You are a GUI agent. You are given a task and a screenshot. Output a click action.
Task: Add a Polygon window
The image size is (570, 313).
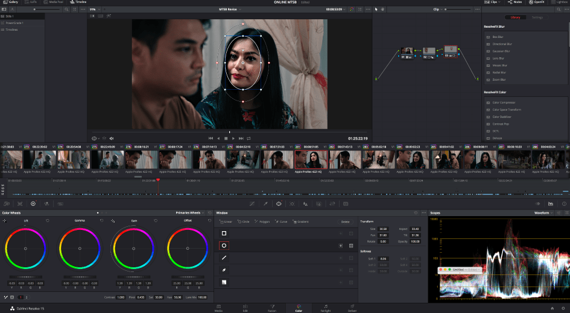click(x=264, y=222)
